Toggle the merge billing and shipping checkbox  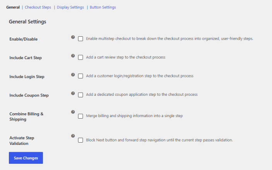point(80,116)
